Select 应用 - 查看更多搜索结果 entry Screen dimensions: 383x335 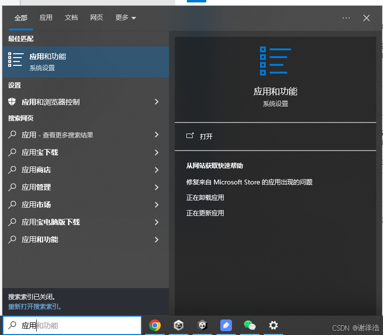click(86, 135)
